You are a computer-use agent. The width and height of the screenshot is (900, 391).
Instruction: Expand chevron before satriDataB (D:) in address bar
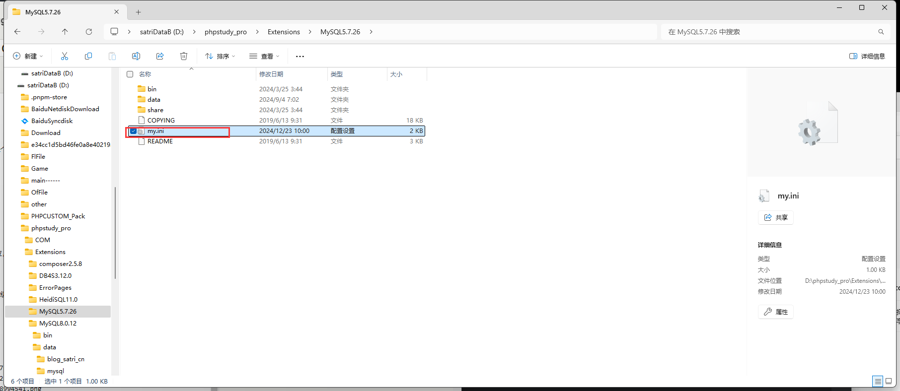click(x=129, y=32)
